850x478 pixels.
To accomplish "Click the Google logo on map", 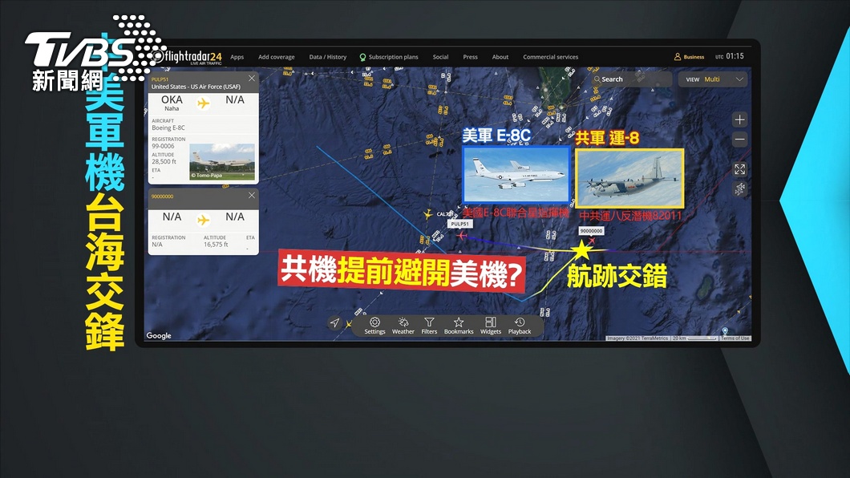I will click(159, 336).
